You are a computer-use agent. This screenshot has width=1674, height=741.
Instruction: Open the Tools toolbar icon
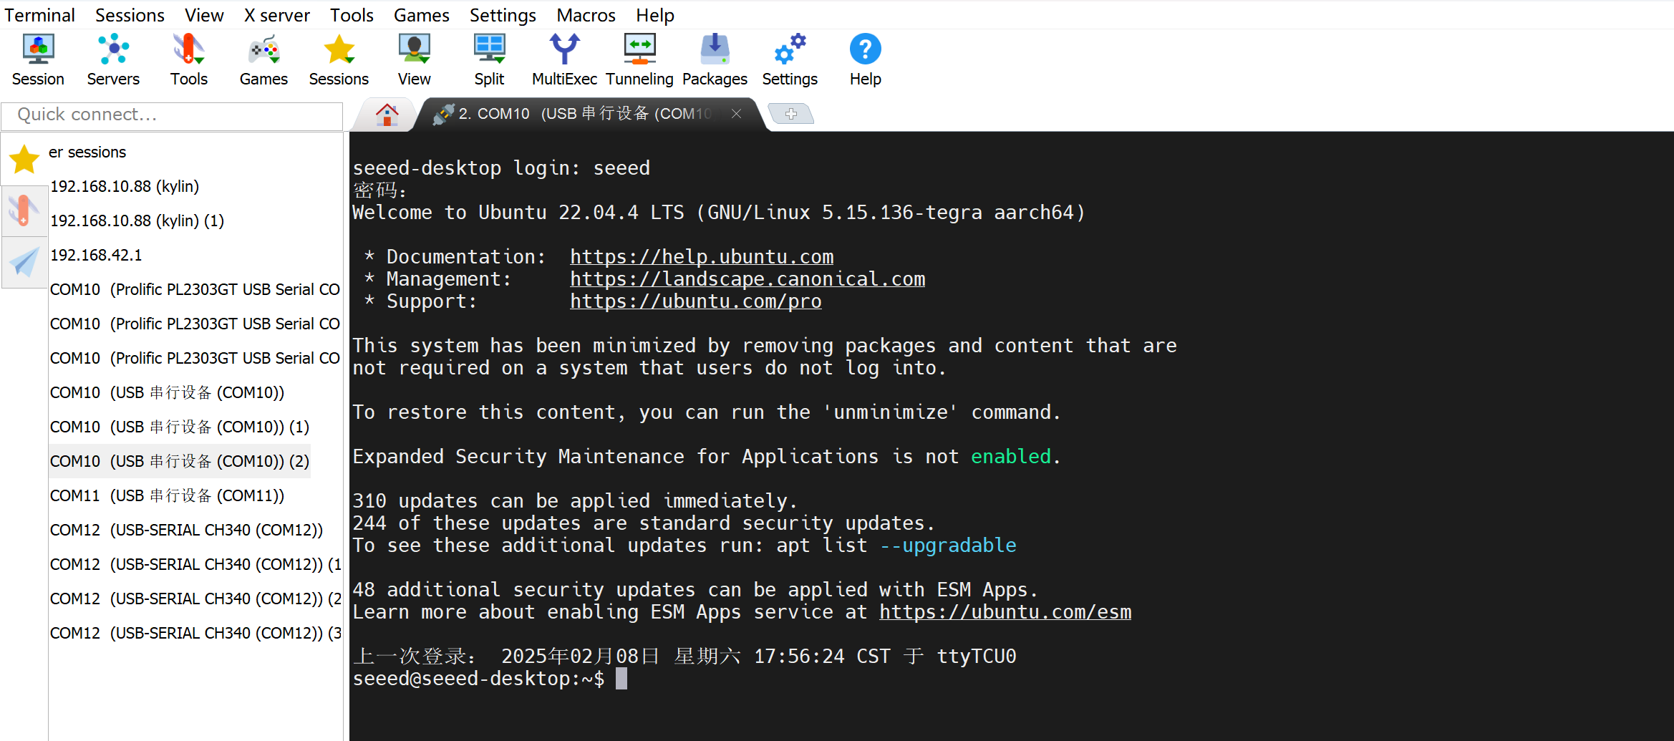point(189,60)
